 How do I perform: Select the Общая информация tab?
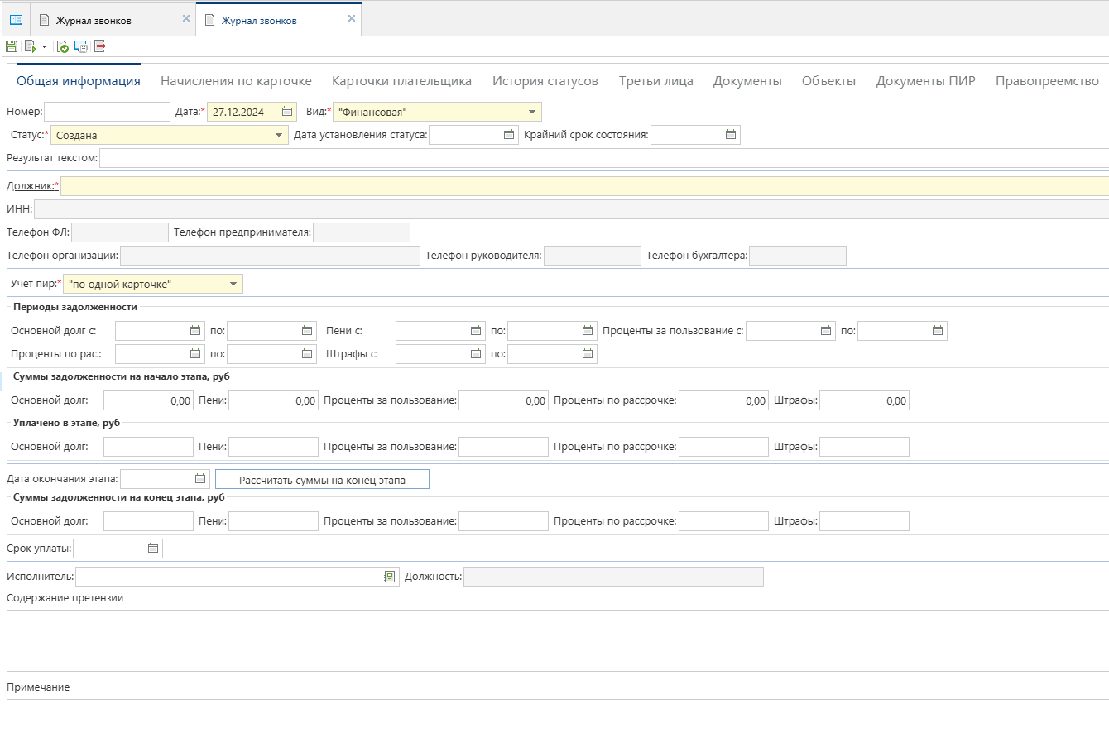click(79, 81)
